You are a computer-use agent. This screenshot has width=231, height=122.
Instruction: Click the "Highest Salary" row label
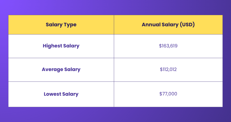[x=61, y=46]
